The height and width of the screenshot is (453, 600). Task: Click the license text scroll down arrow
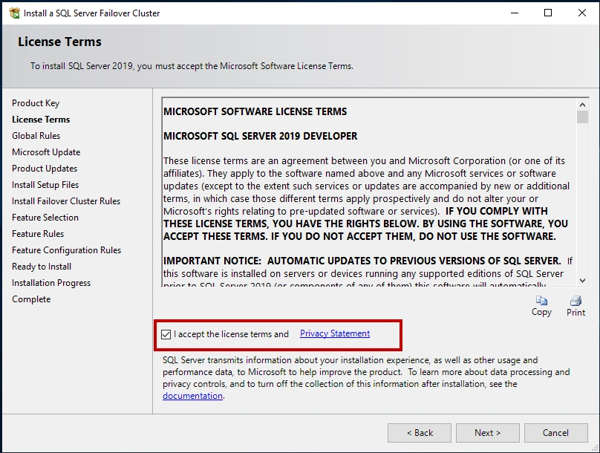click(x=582, y=281)
